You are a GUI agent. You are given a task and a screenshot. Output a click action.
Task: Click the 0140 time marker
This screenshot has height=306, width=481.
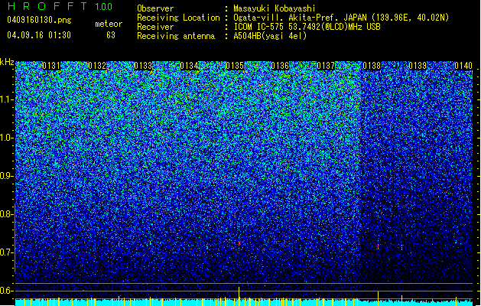[x=463, y=66]
